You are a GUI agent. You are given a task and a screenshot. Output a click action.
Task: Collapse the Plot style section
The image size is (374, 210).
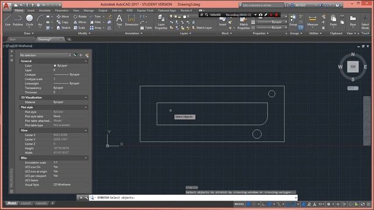point(86,107)
